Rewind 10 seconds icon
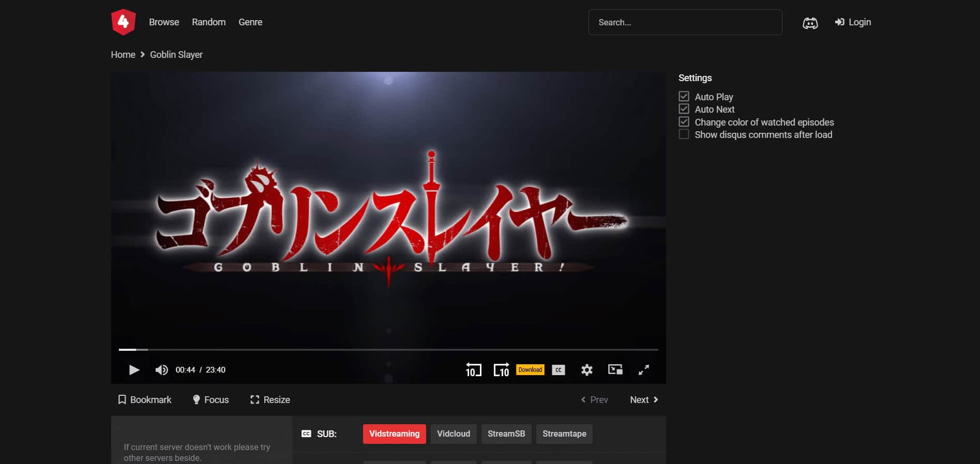This screenshot has height=464, width=980. [473, 370]
